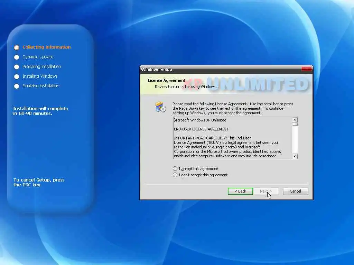This screenshot has width=354, height=265.
Task: Choose "I don't accept this agreement" option
Action: [x=175, y=175]
